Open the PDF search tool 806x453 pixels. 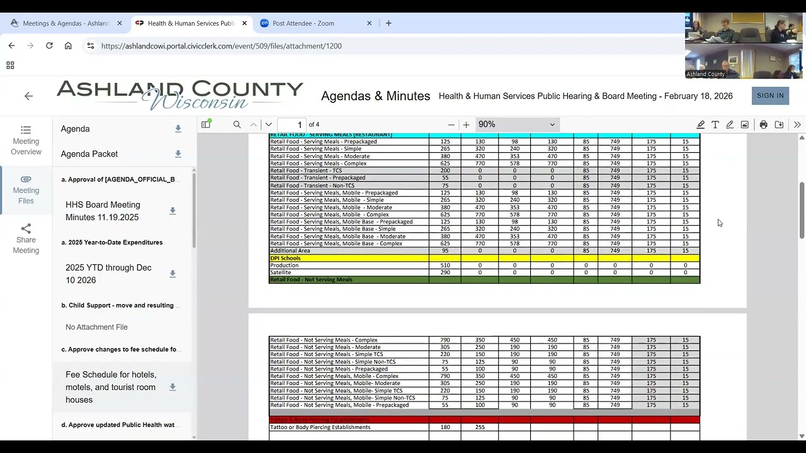point(237,125)
